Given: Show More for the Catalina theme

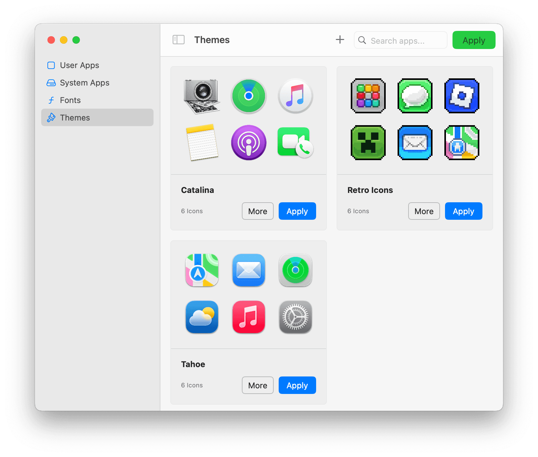Looking at the screenshot, I should (258, 211).
